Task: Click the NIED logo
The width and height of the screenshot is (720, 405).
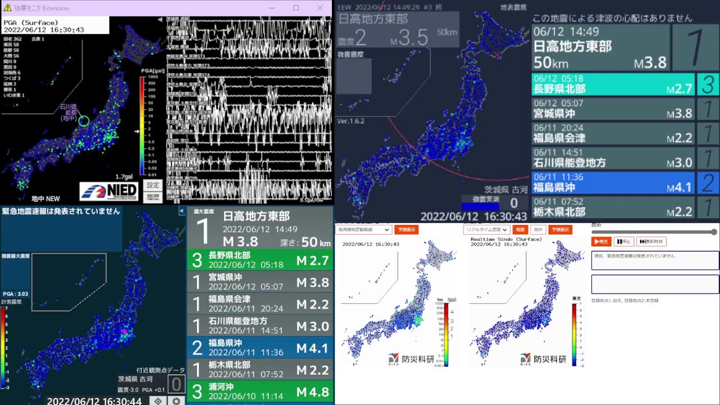Action: [x=109, y=191]
